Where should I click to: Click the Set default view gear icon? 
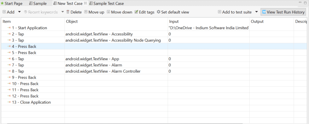click(x=158, y=12)
